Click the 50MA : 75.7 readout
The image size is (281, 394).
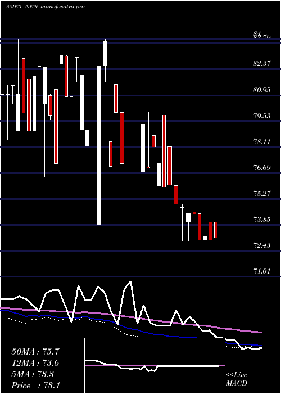pos(35,352)
